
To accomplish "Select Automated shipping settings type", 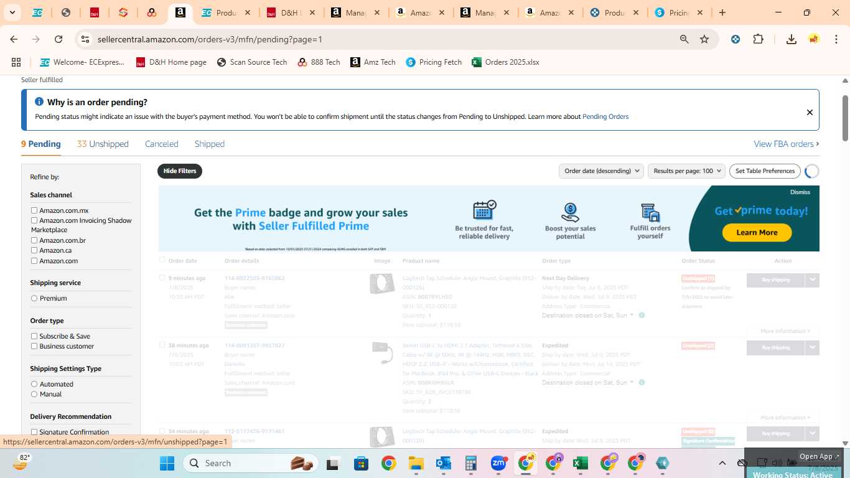I will [34, 384].
